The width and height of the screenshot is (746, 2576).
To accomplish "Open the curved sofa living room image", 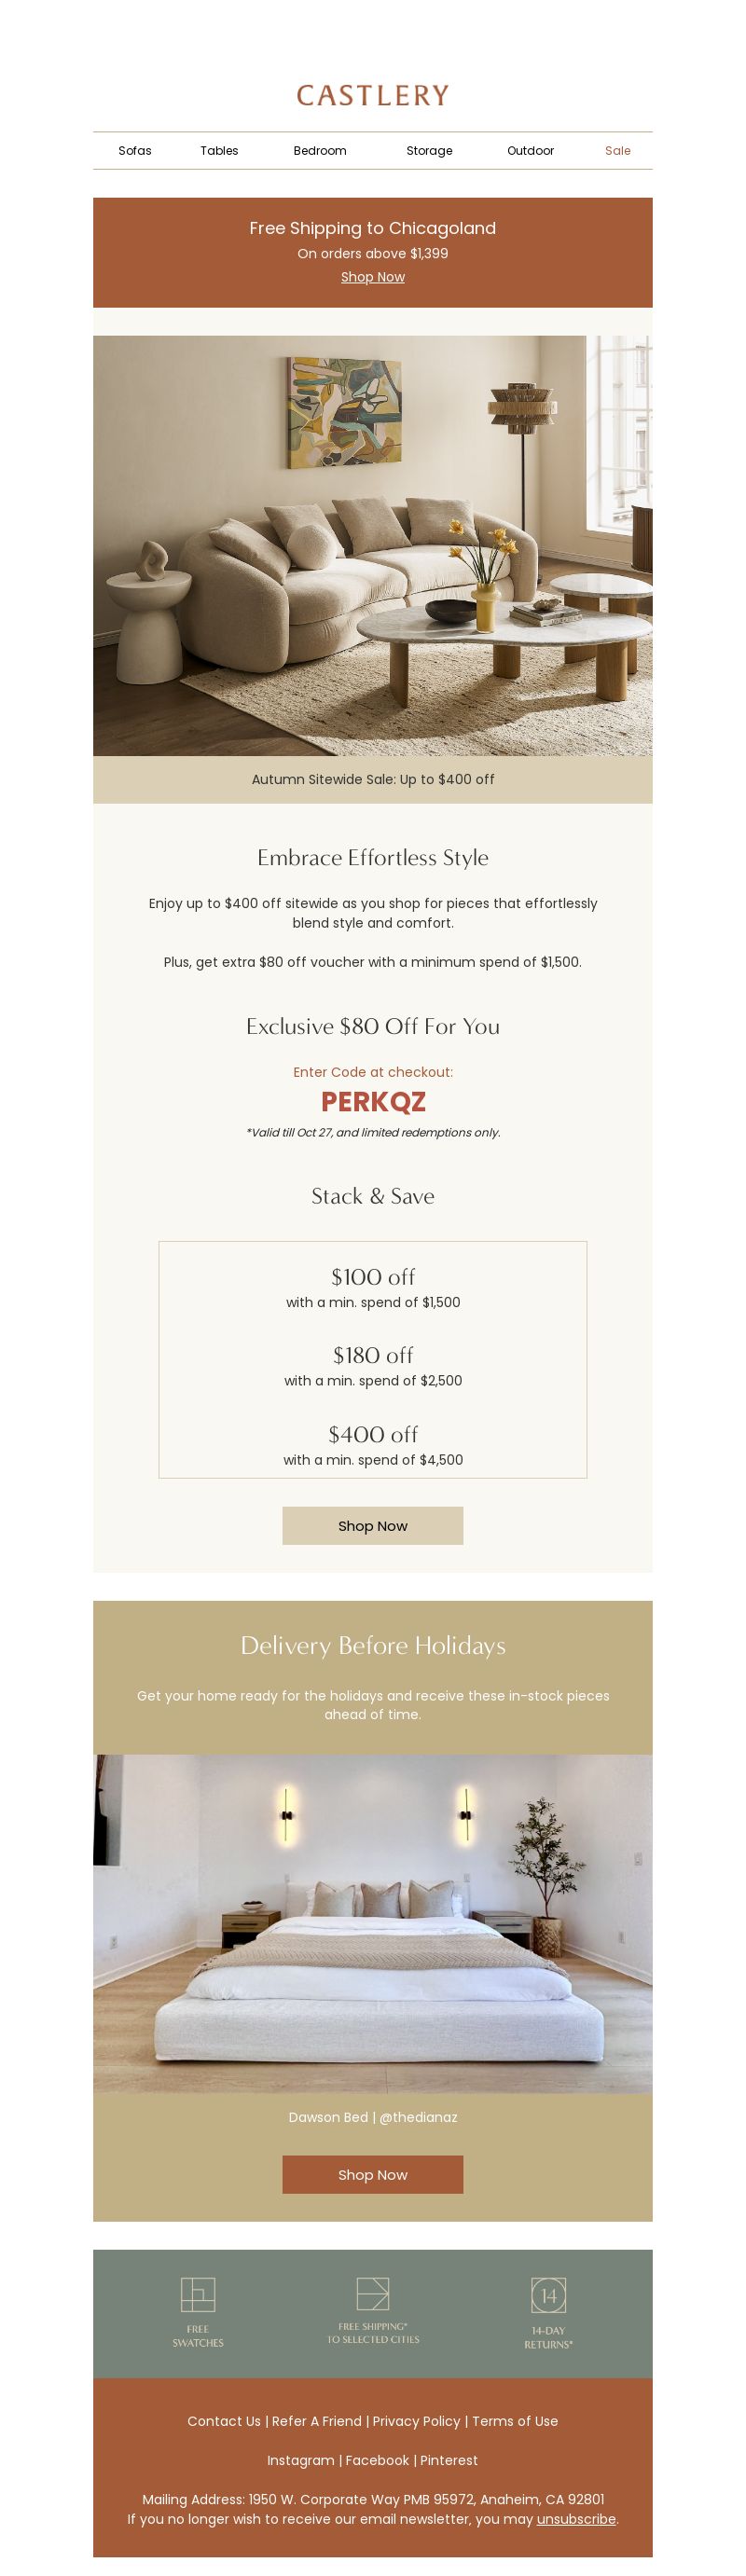I will (373, 545).
